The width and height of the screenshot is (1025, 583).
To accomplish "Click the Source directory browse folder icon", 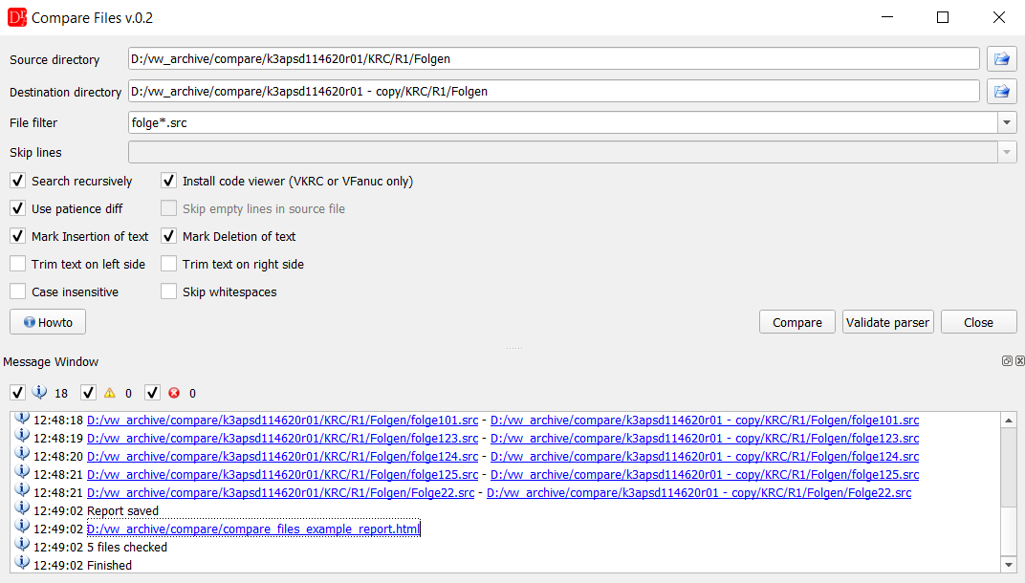I will [1001, 59].
